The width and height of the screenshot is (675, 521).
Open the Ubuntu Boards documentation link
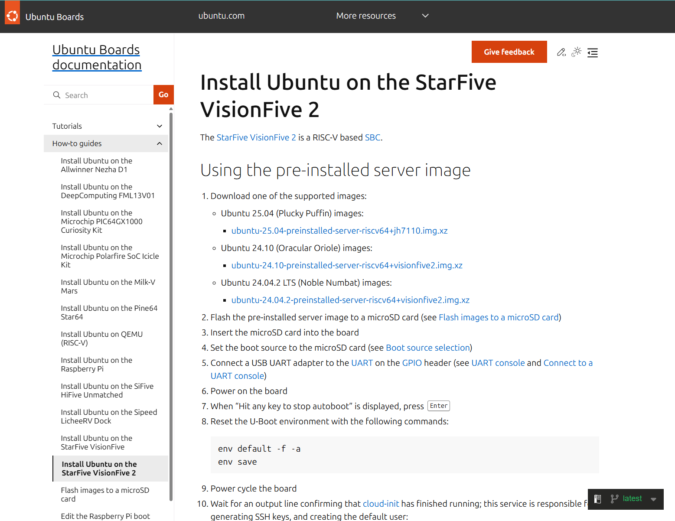click(97, 57)
